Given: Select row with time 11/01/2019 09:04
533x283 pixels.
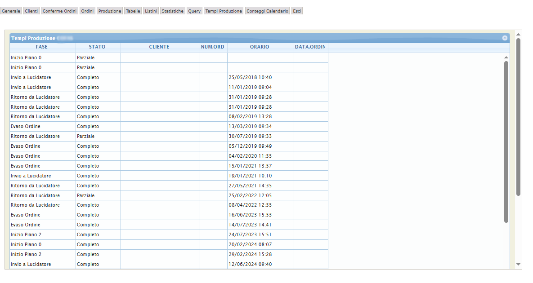Looking at the screenshot, I should point(169,87).
